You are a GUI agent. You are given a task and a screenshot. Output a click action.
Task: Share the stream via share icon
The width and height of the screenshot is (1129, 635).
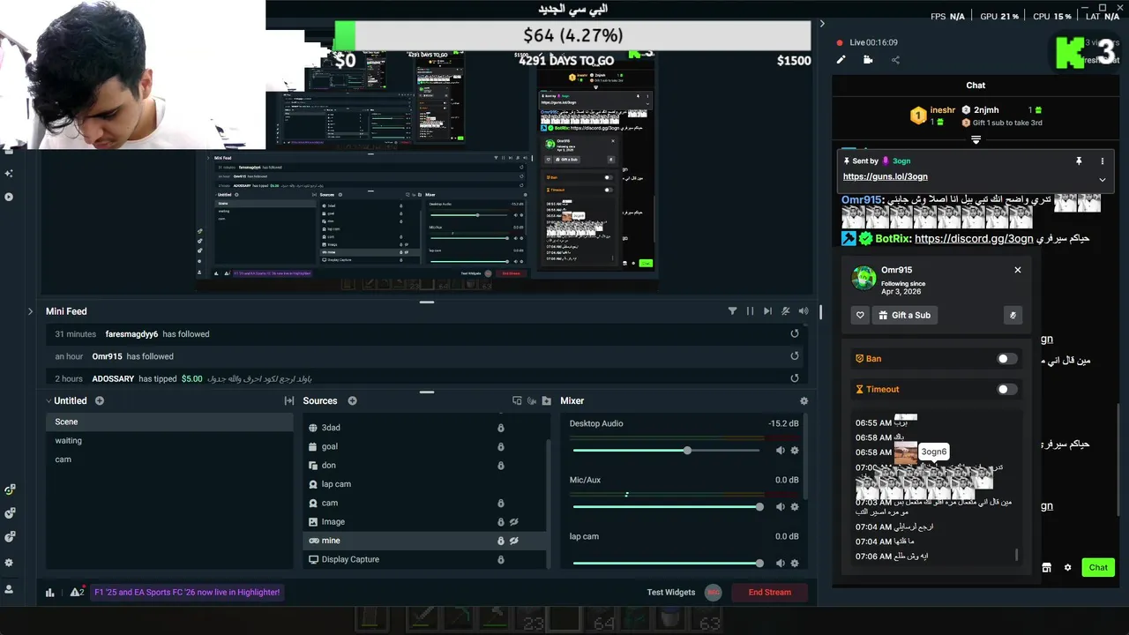click(895, 60)
